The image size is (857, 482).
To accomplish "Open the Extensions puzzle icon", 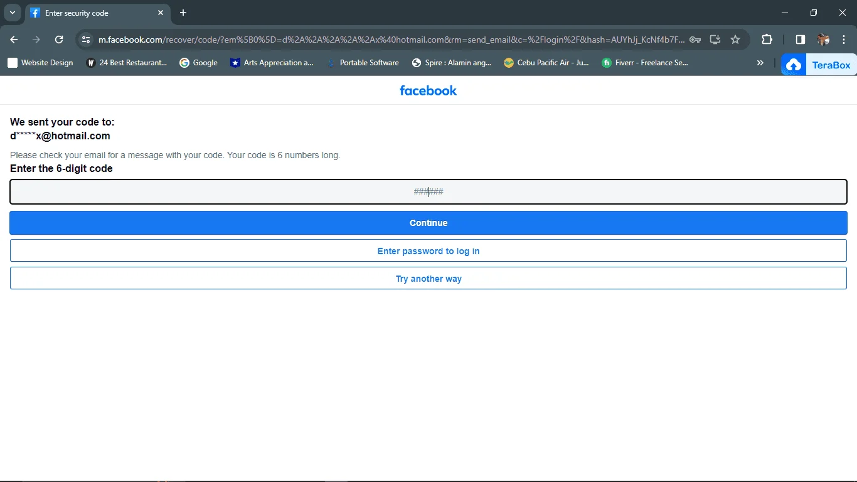I will pos(767,40).
